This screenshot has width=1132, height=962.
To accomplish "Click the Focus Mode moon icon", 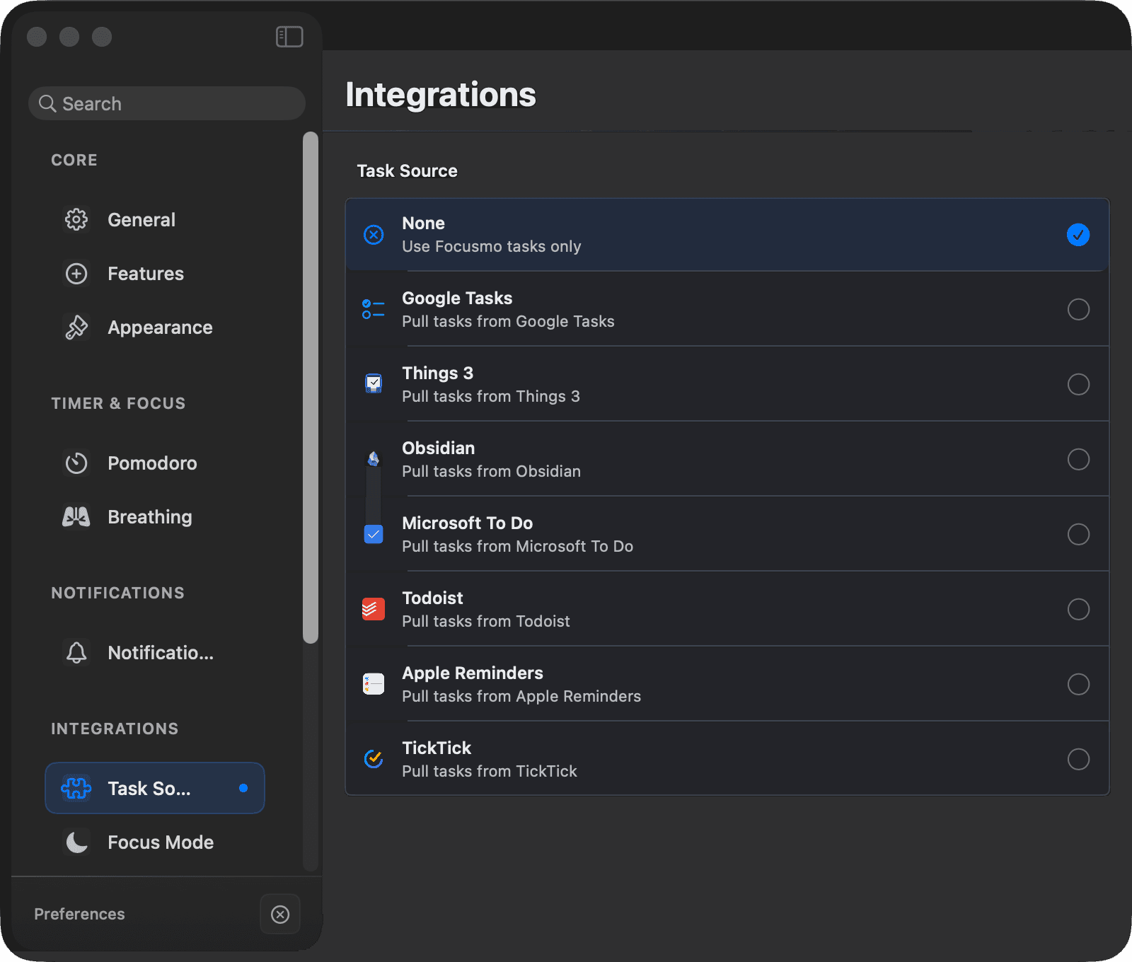I will tap(76, 842).
